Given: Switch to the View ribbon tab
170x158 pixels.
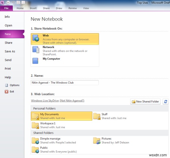Looking at the screenshot, I should coord(86,8).
